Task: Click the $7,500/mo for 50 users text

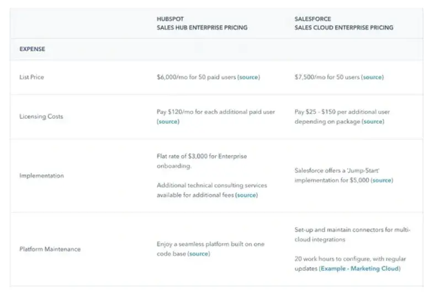Action: point(327,77)
